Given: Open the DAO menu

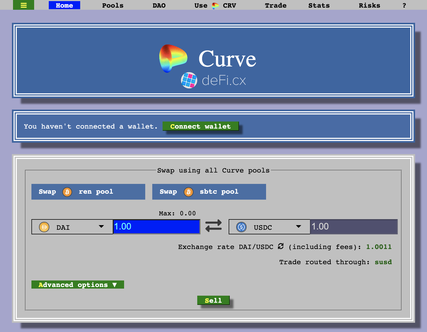Looking at the screenshot, I should point(159,5).
